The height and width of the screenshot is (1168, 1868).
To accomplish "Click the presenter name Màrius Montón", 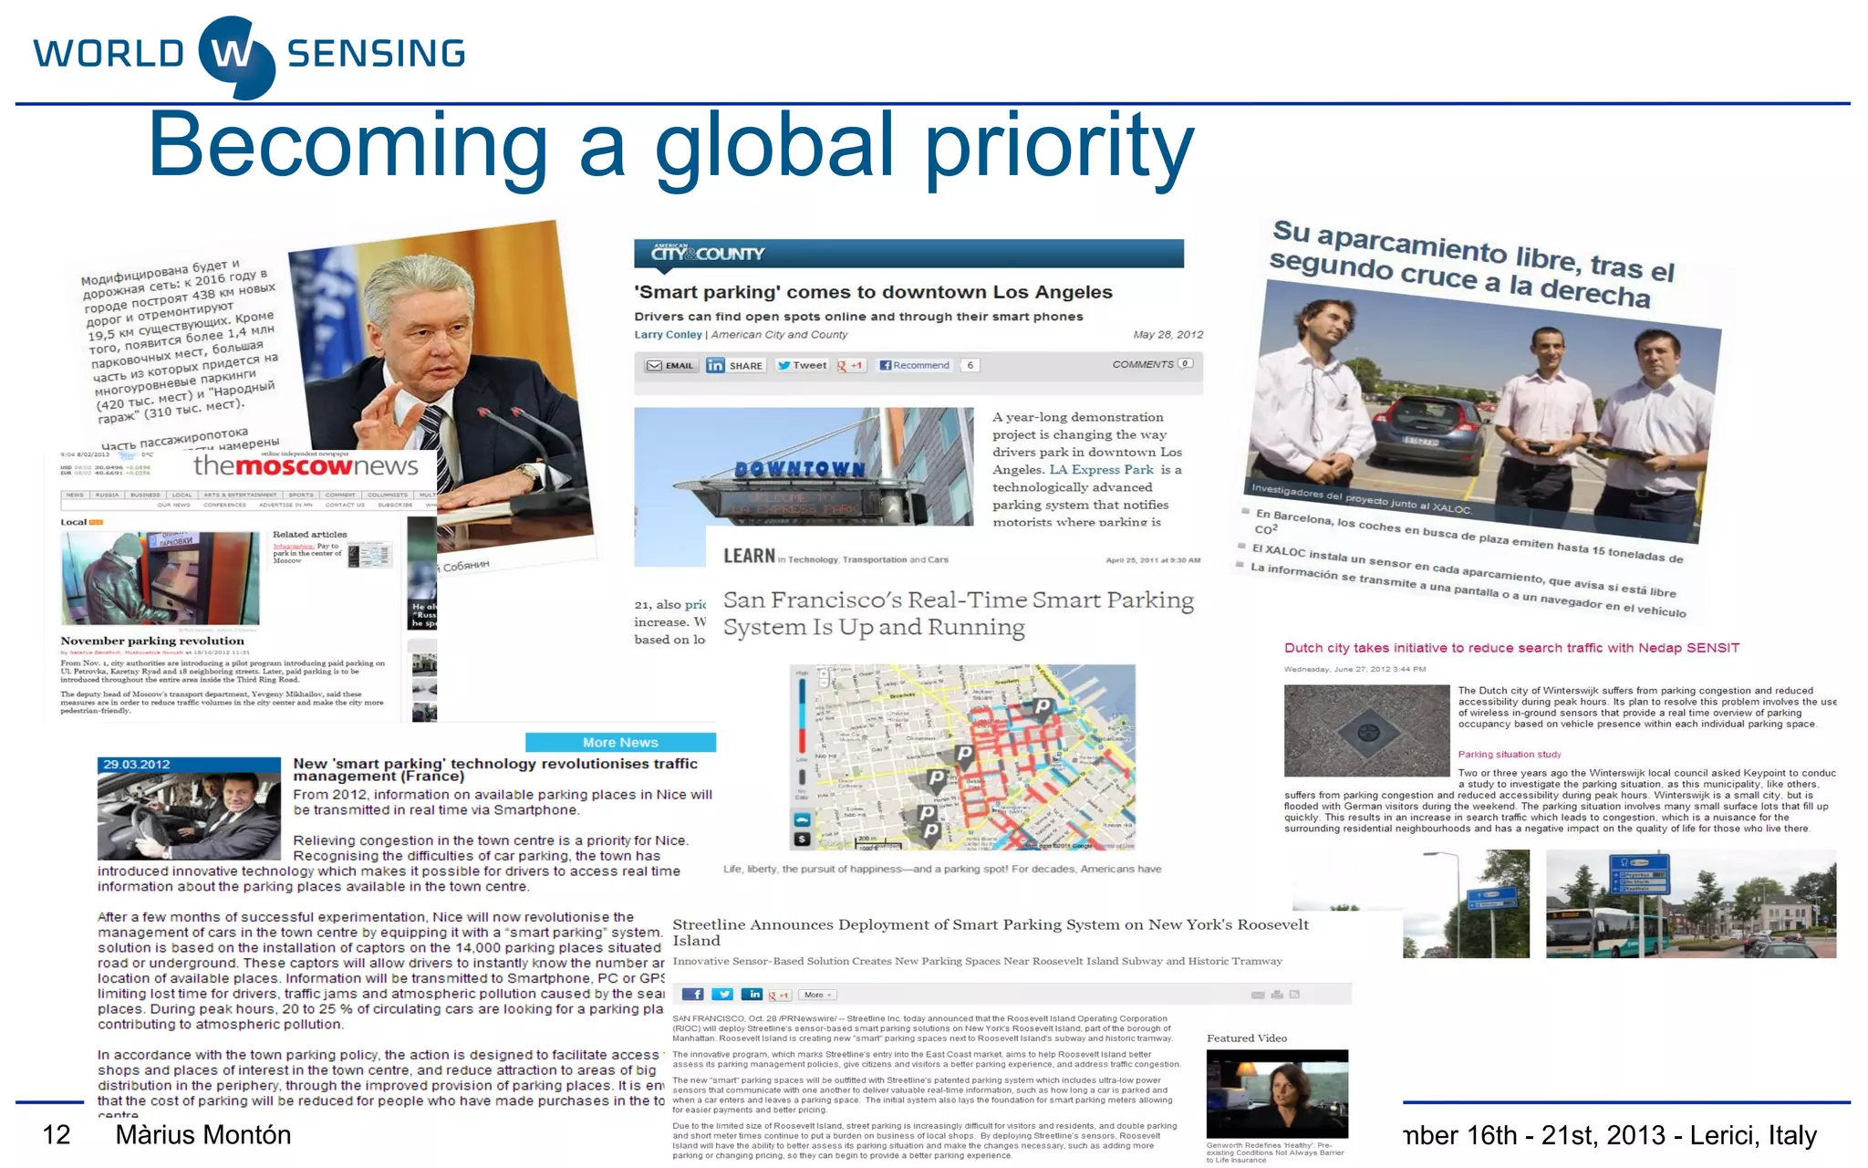I will point(203,1134).
